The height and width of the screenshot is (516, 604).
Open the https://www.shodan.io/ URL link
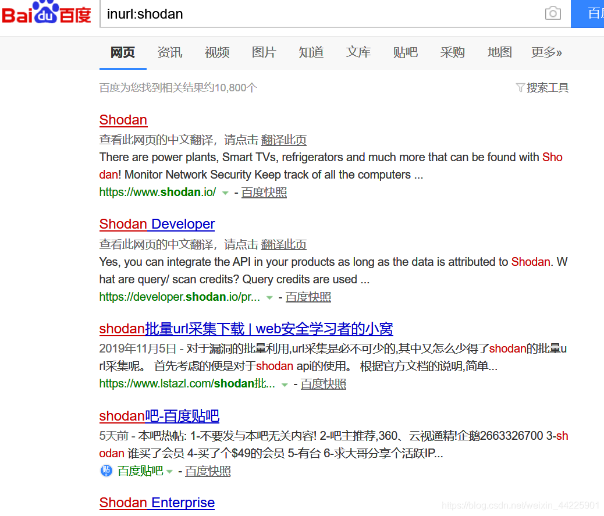(158, 192)
